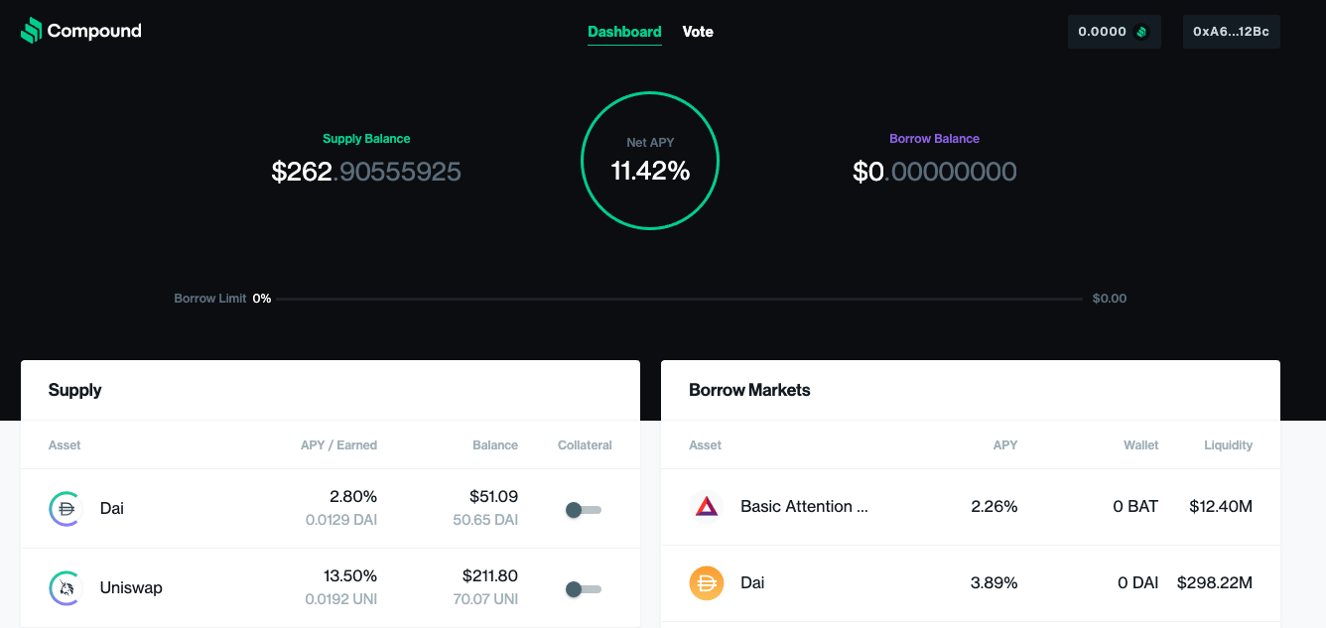Screen dimensions: 1326x628
Task: Switch to the Vote tab
Action: pos(698,32)
